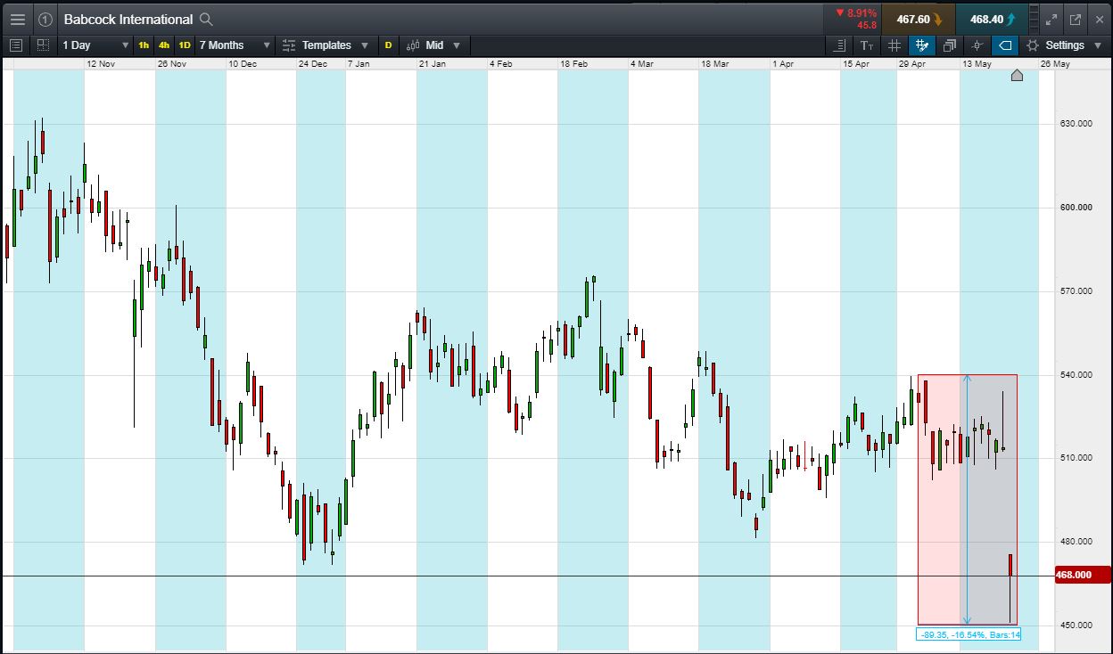Image resolution: width=1113 pixels, height=654 pixels.
Task: Toggle the chart grid lines icon
Action: coord(895,45)
